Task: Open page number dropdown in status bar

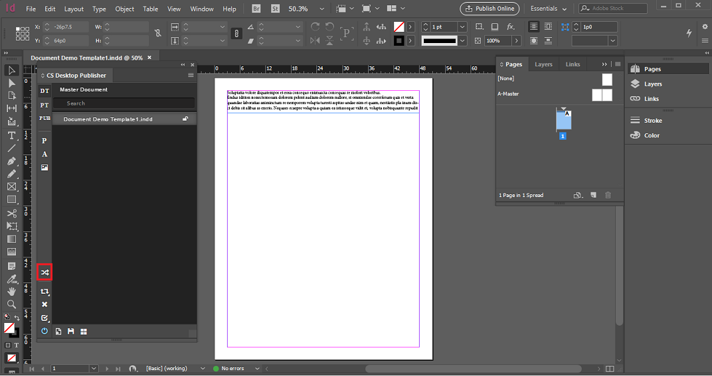Action: tap(93, 368)
